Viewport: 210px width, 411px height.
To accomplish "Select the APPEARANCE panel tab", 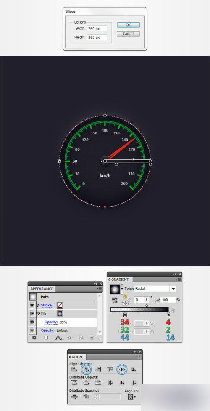I will 42,289.
